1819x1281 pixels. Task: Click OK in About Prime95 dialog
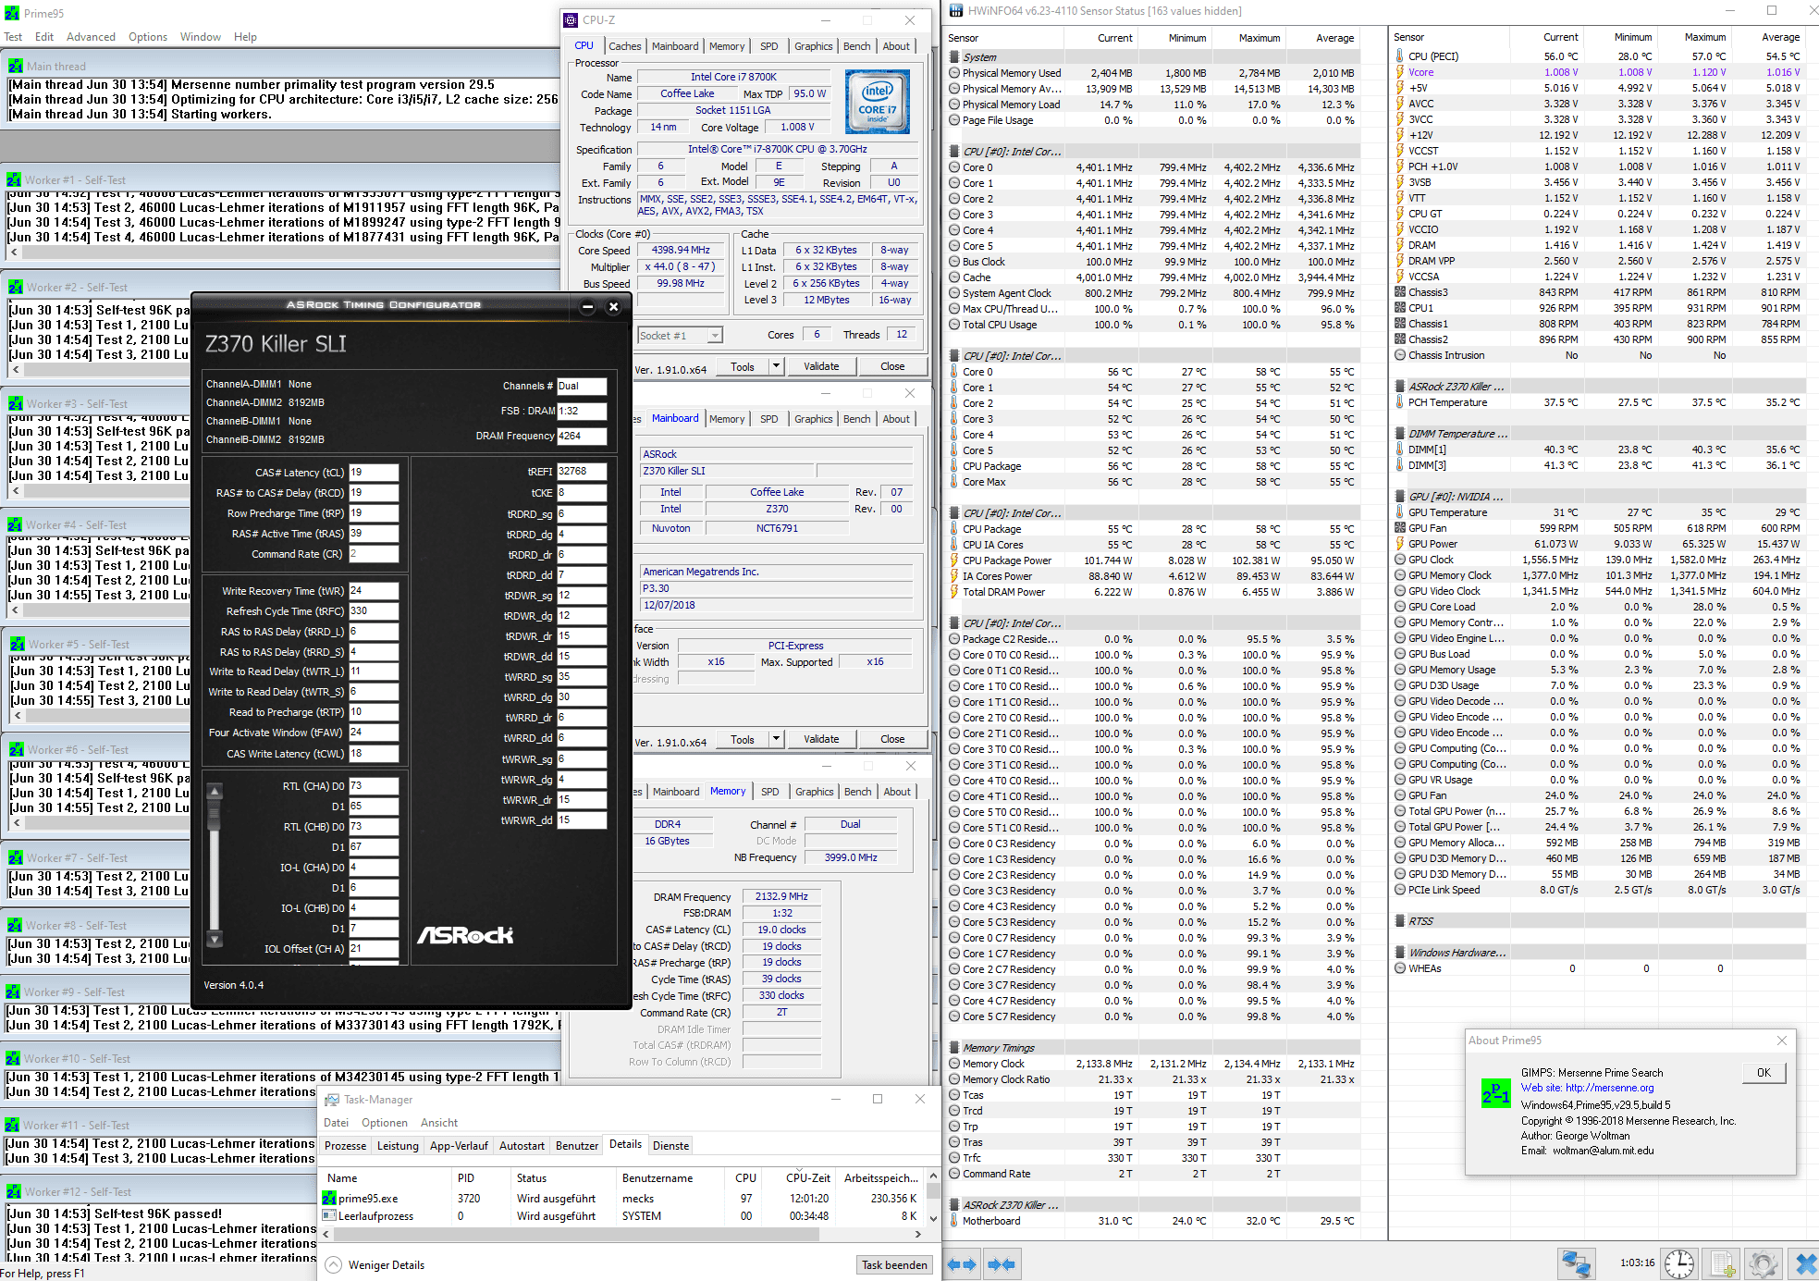1764,1073
